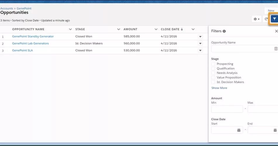Viewport: 278px width, 146px height.
Task: Sort by Stage column header
Action: point(80,29)
